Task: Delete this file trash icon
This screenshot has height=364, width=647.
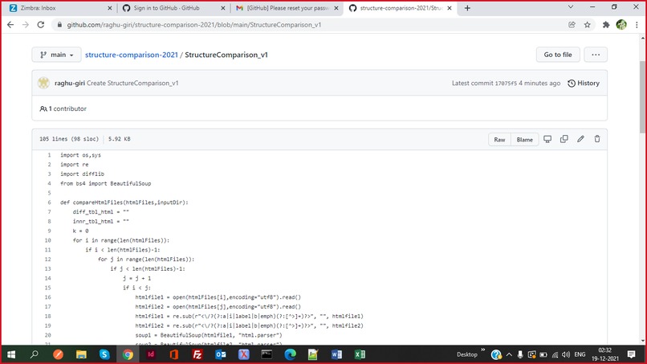Action: [x=597, y=139]
